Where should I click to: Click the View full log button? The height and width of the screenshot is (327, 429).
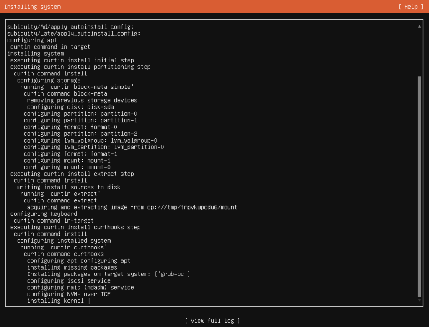[213, 320]
